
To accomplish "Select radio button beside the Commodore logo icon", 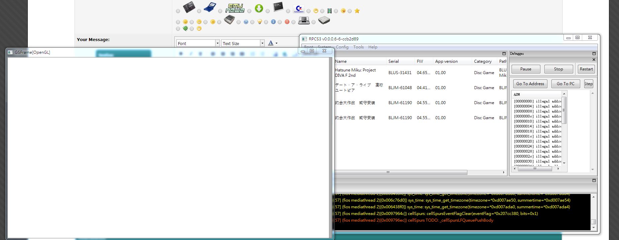I will 288,11.
